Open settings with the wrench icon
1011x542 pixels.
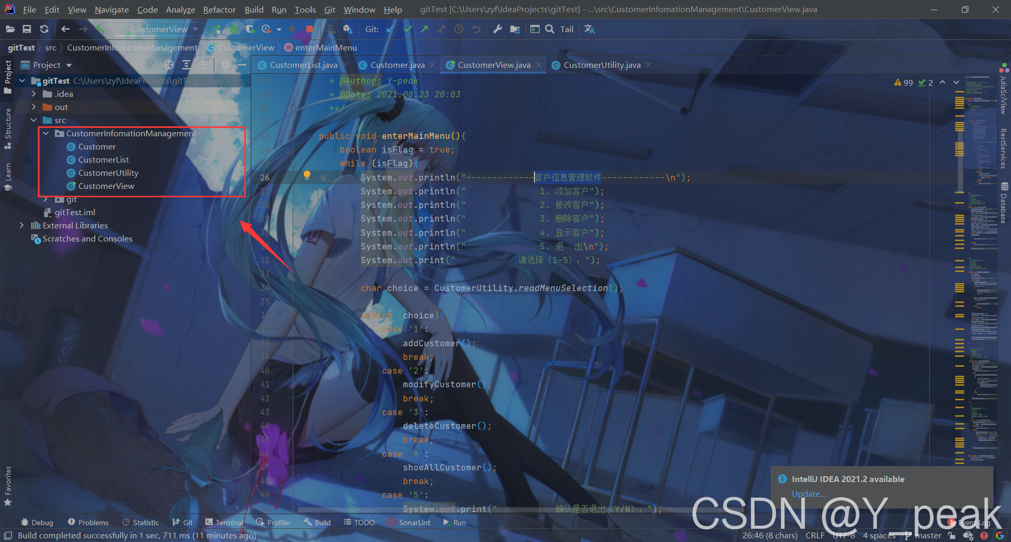[x=498, y=29]
